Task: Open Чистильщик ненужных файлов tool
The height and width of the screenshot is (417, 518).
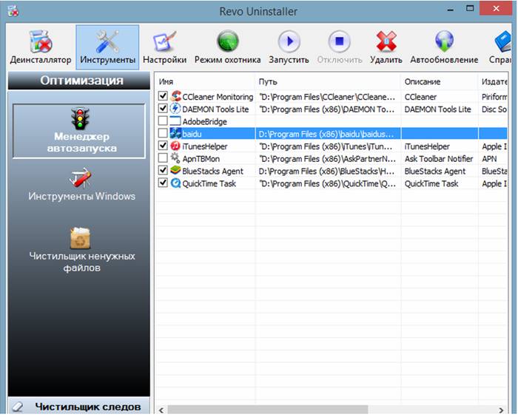Action: (81, 248)
